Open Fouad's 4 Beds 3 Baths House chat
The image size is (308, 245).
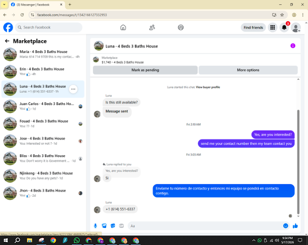tap(43, 123)
